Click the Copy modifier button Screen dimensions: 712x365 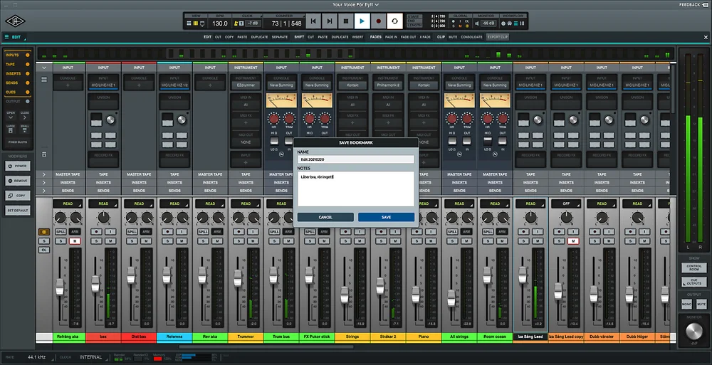coord(18,196)
